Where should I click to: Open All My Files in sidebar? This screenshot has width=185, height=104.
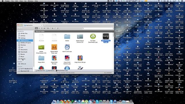pos(24,34)
